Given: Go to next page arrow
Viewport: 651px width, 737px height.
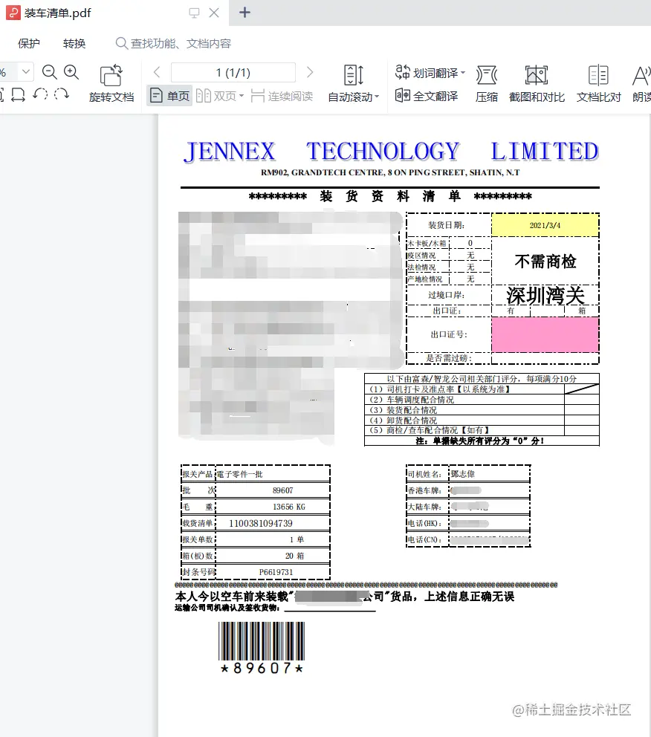Looking at the screenshot, I should (x=310, y=72).
